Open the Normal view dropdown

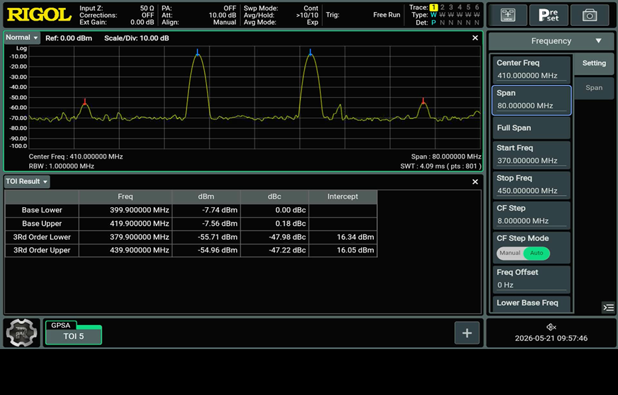tap(22, 37)
